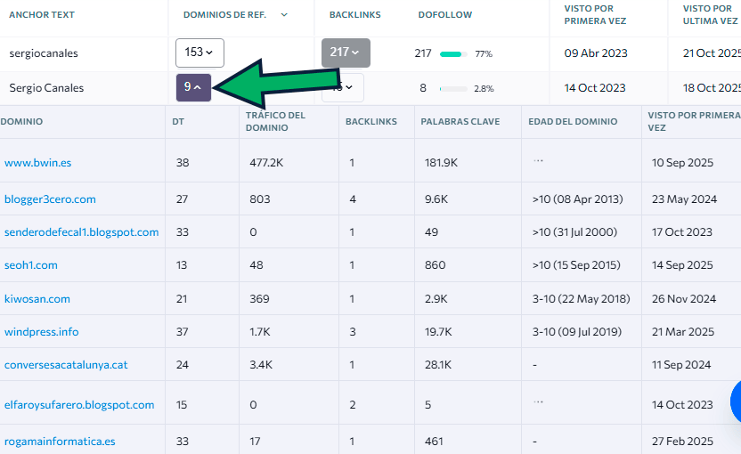Go to the seoh1.com domain link
This screenshot has height=454, width=741.
tap(31, 265)
